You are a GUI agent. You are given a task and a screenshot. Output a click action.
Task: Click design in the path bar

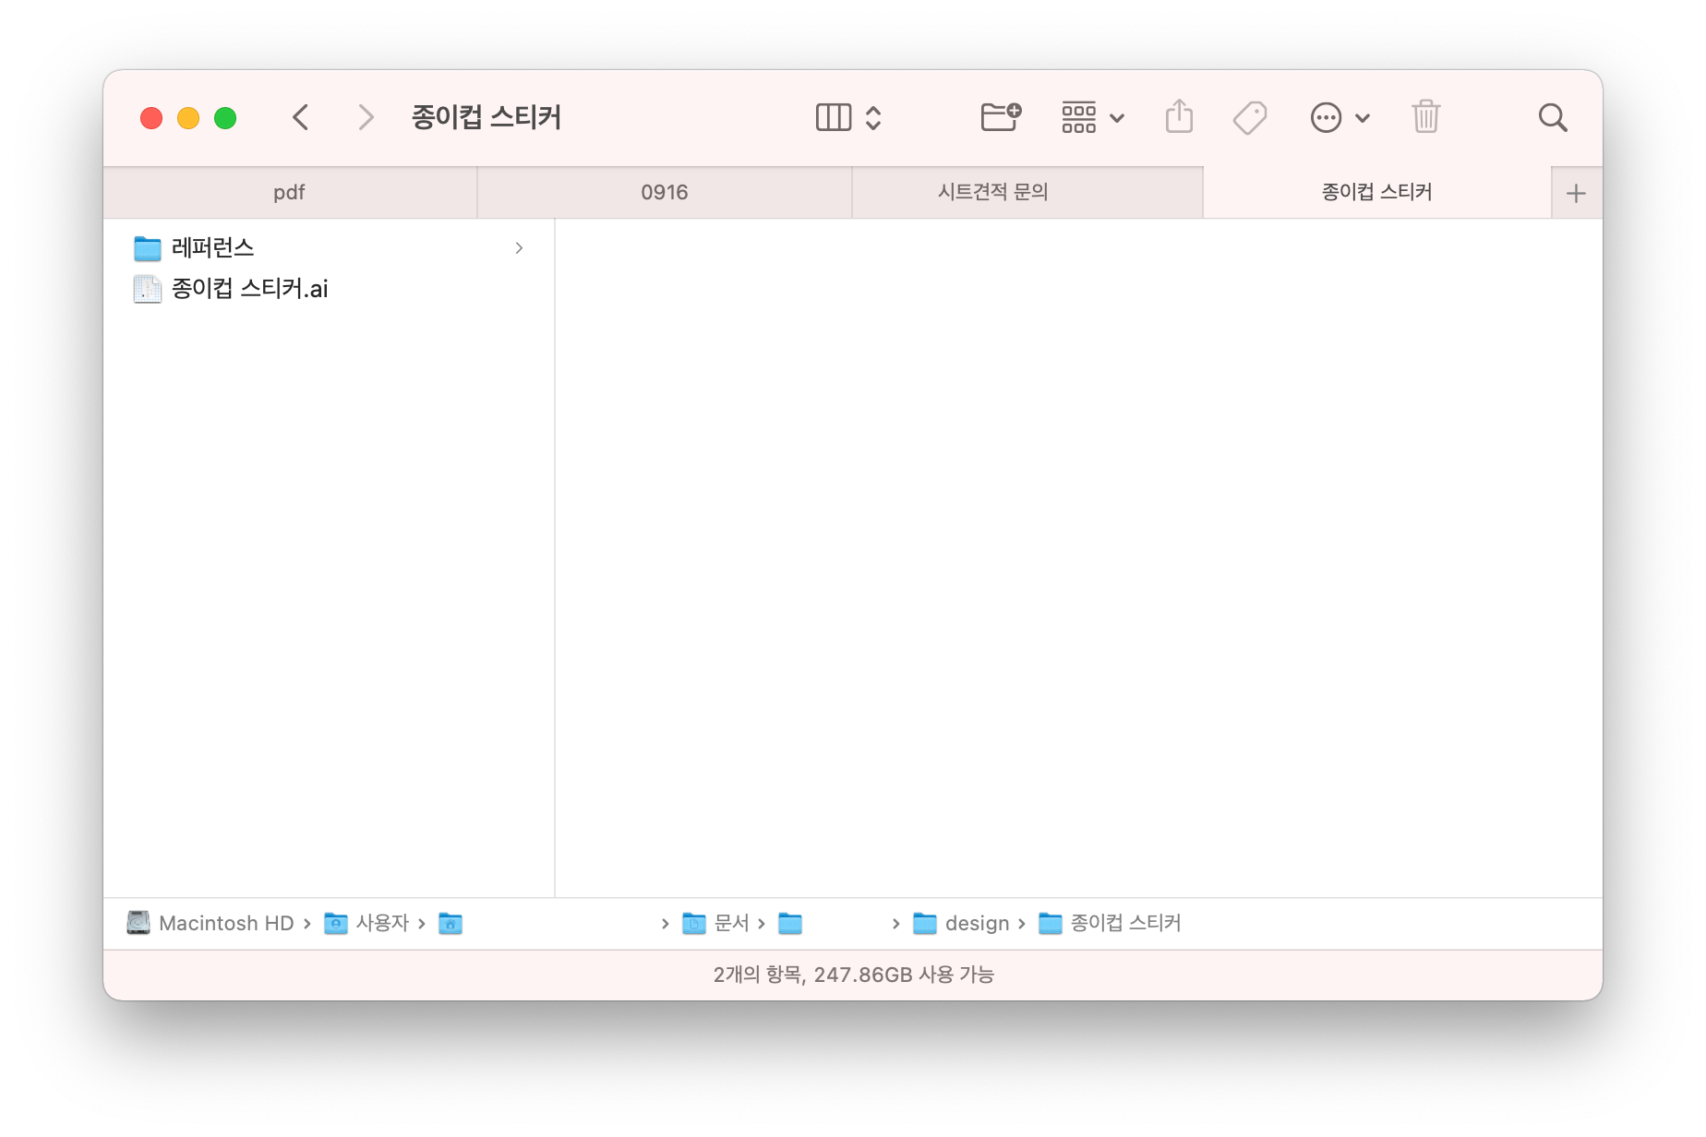961,923
